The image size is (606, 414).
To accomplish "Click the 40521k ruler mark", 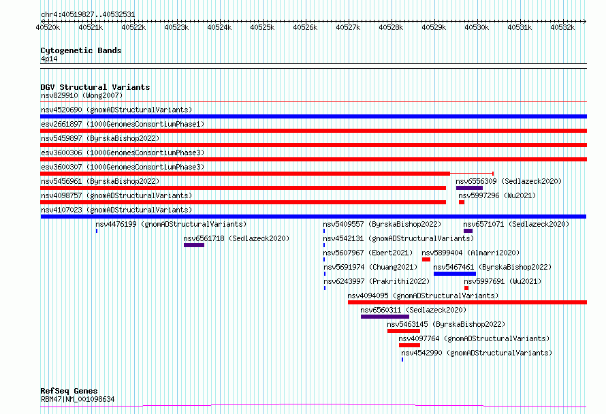I will click(x=91, y=27).
